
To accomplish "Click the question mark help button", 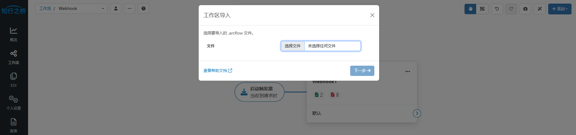I will pyautogui.click(x=143, y=9).
